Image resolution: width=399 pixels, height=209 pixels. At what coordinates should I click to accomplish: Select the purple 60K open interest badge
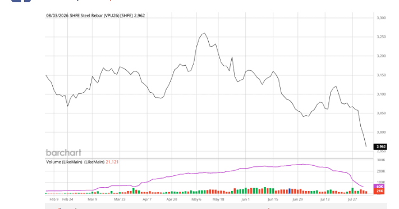(x=379, y=187)
